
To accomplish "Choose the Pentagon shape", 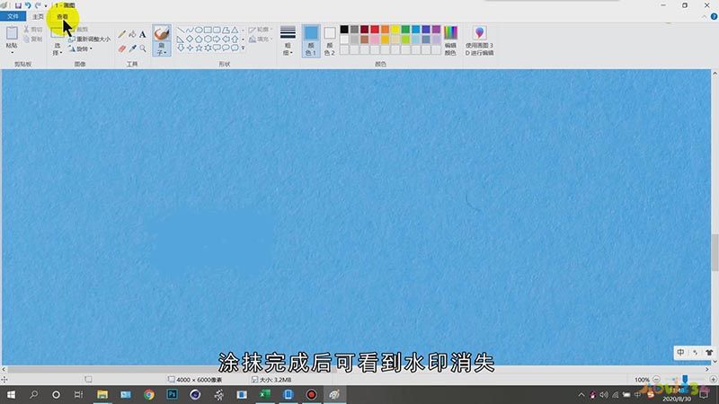I will [x=199, y=39].
